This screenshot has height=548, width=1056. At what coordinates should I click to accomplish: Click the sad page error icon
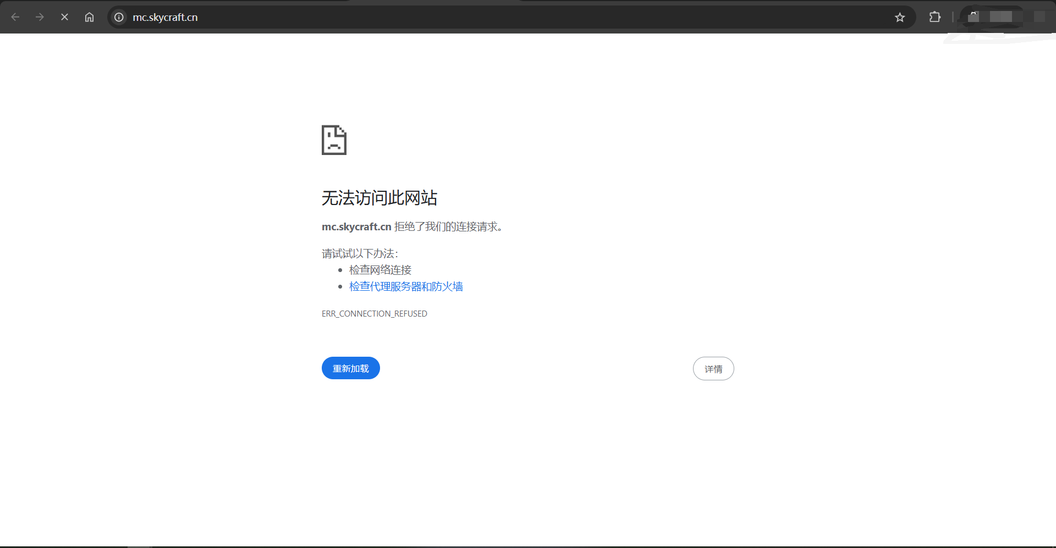(x=334, y=140)
